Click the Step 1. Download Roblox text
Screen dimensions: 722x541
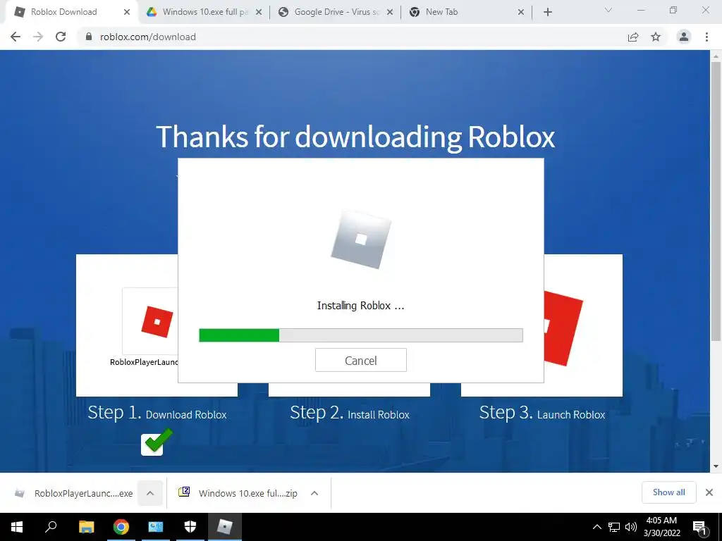tap(157, 413)
